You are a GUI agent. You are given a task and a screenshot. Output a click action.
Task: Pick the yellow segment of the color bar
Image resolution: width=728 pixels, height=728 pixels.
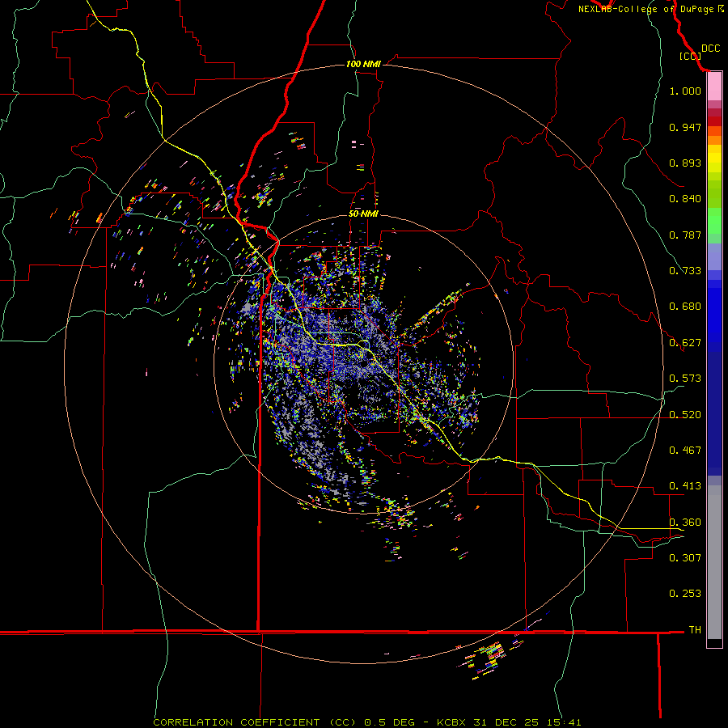[714, 159]
